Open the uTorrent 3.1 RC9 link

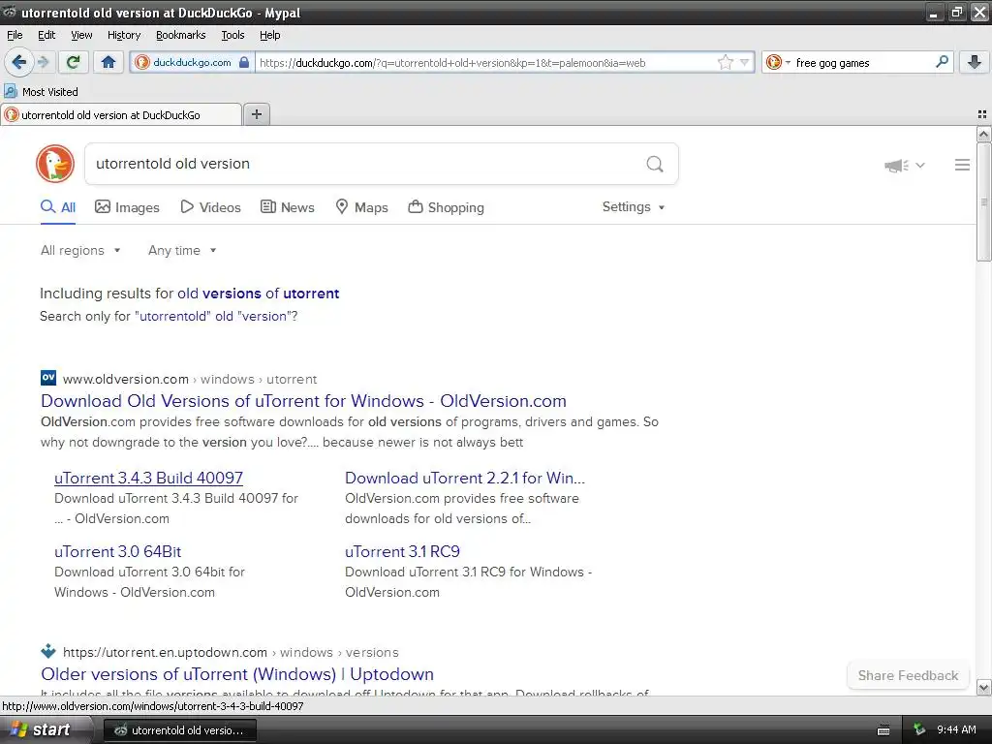click(402, 551)
